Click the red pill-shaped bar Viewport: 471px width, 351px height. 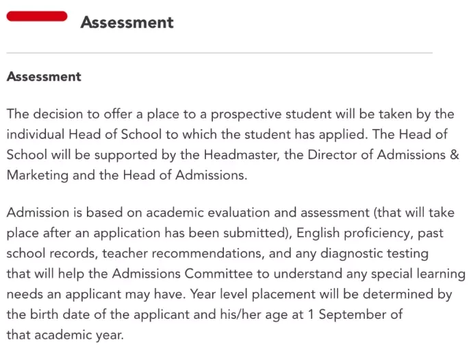(37, 16)
